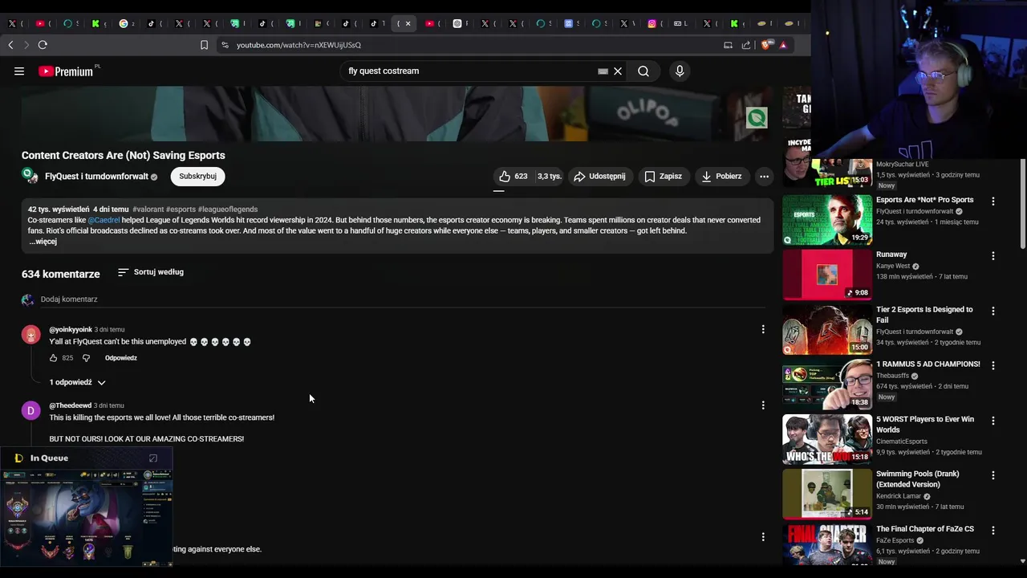Viewport: 1027px width, 578px height.
Task: Open @yoinkyyoink username link
Action: [71, 329]
